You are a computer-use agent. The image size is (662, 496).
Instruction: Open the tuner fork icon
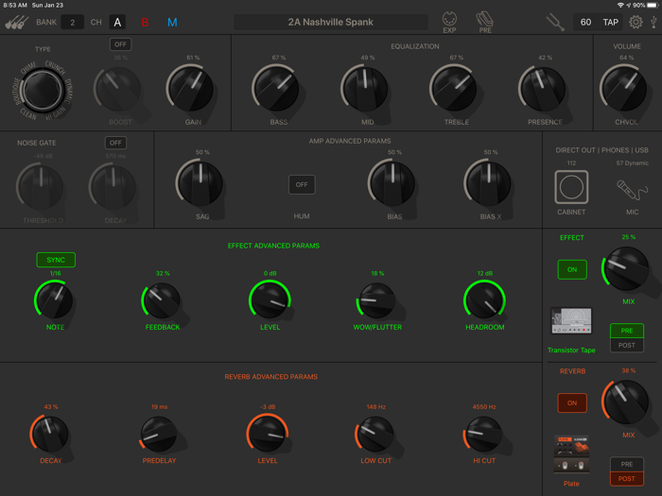click(x=555, y=22)
